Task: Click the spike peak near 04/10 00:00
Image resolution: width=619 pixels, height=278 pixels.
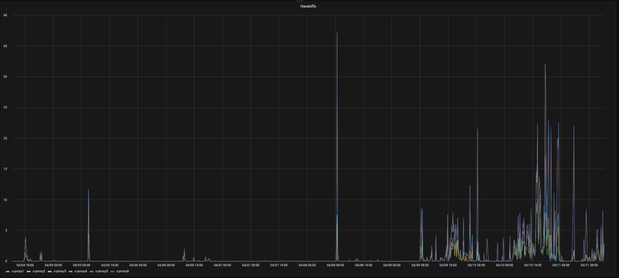Action: tap(477, 129)
